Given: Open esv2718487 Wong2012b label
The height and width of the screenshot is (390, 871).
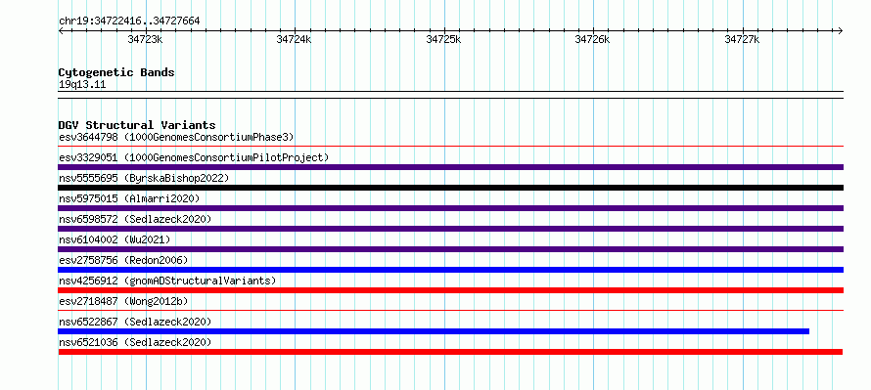Looking at the screenshot, I should (x=123, y=301).
